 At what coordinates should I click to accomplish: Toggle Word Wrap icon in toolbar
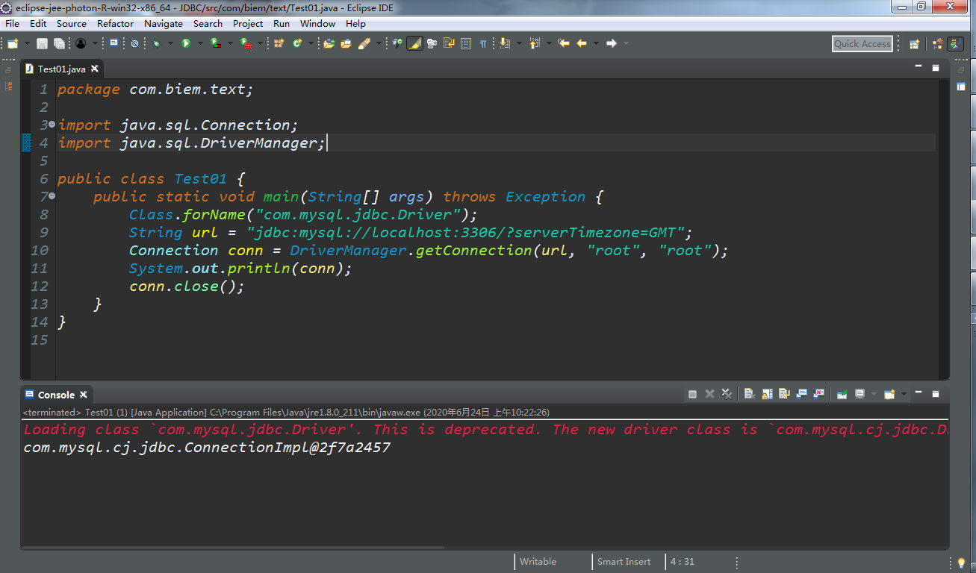point(448,43)
